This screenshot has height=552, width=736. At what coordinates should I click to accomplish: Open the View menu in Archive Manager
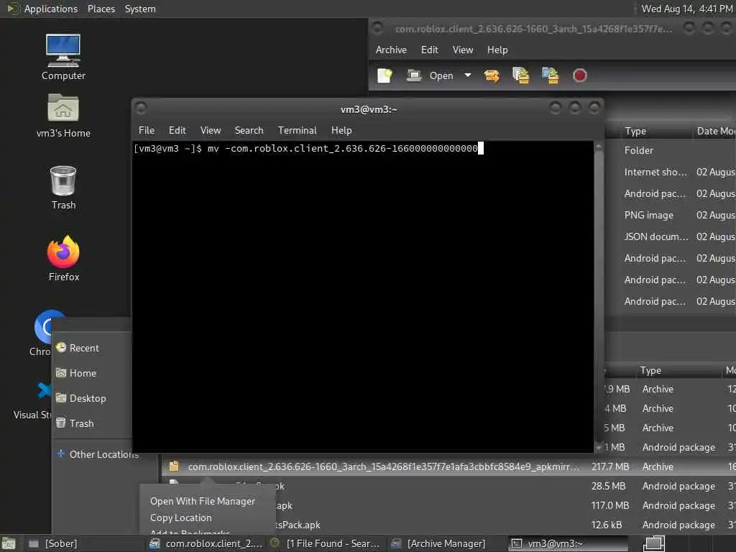point(462,50)
